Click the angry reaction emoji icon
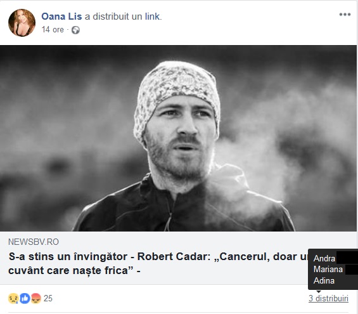This screenshot has height=314, width=358. (x=36, y=299)
